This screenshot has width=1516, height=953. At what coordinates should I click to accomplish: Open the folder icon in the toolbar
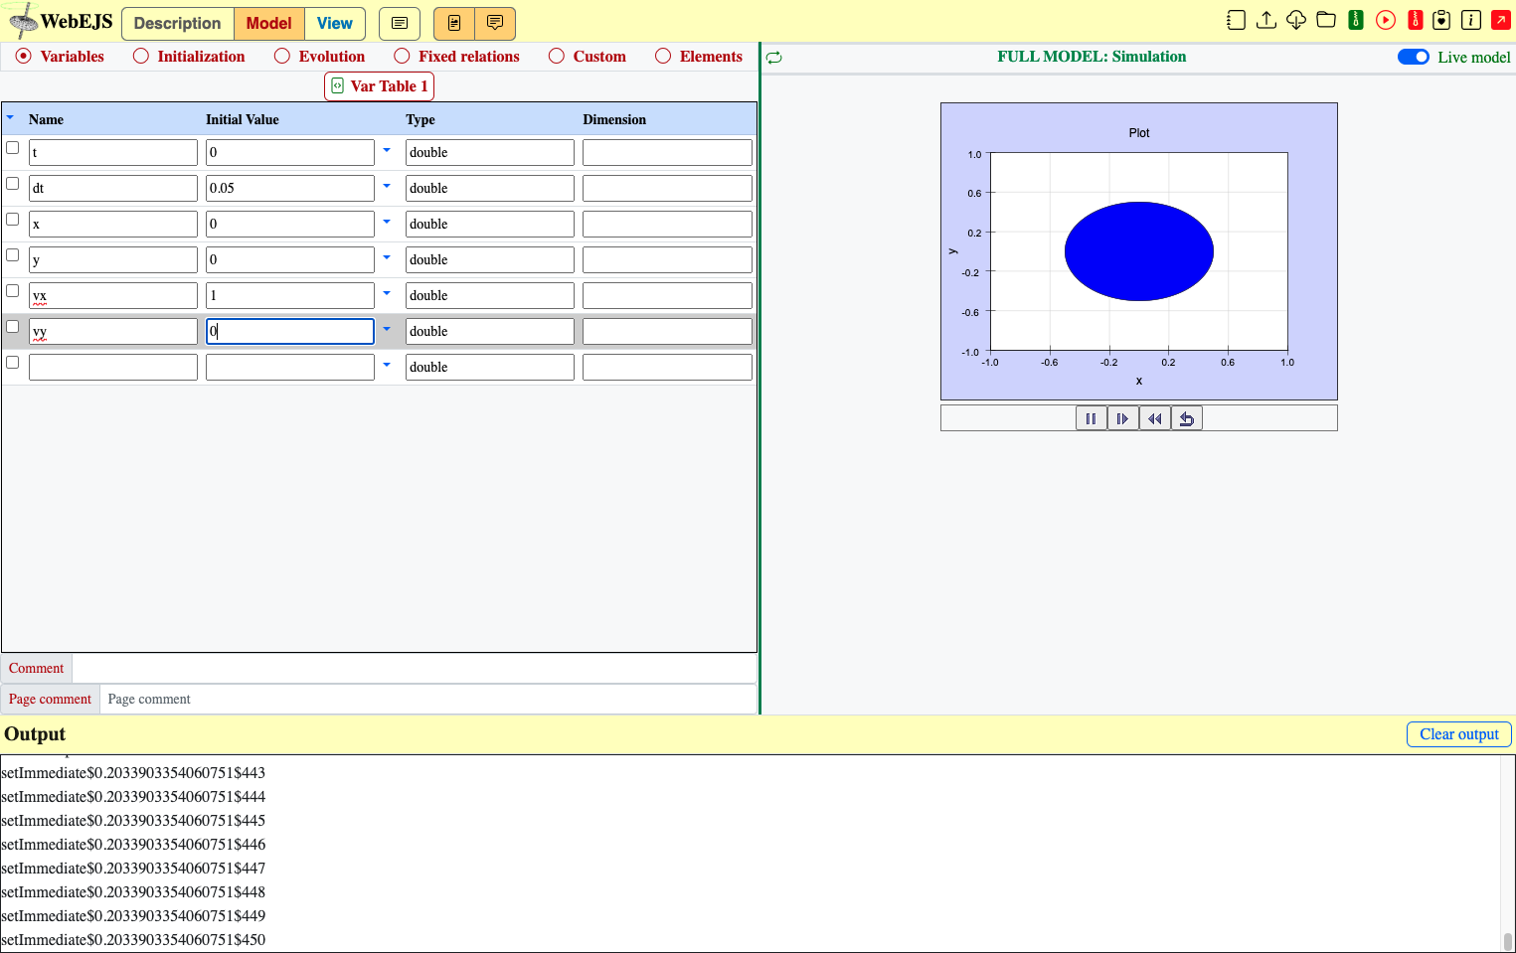tap(1326, 20)
